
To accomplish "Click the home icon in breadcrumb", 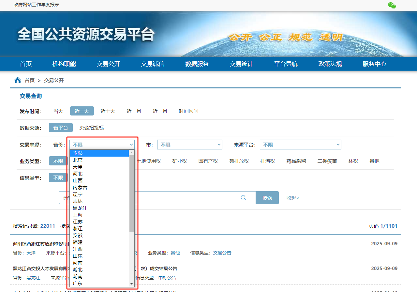I will [17, 80].
